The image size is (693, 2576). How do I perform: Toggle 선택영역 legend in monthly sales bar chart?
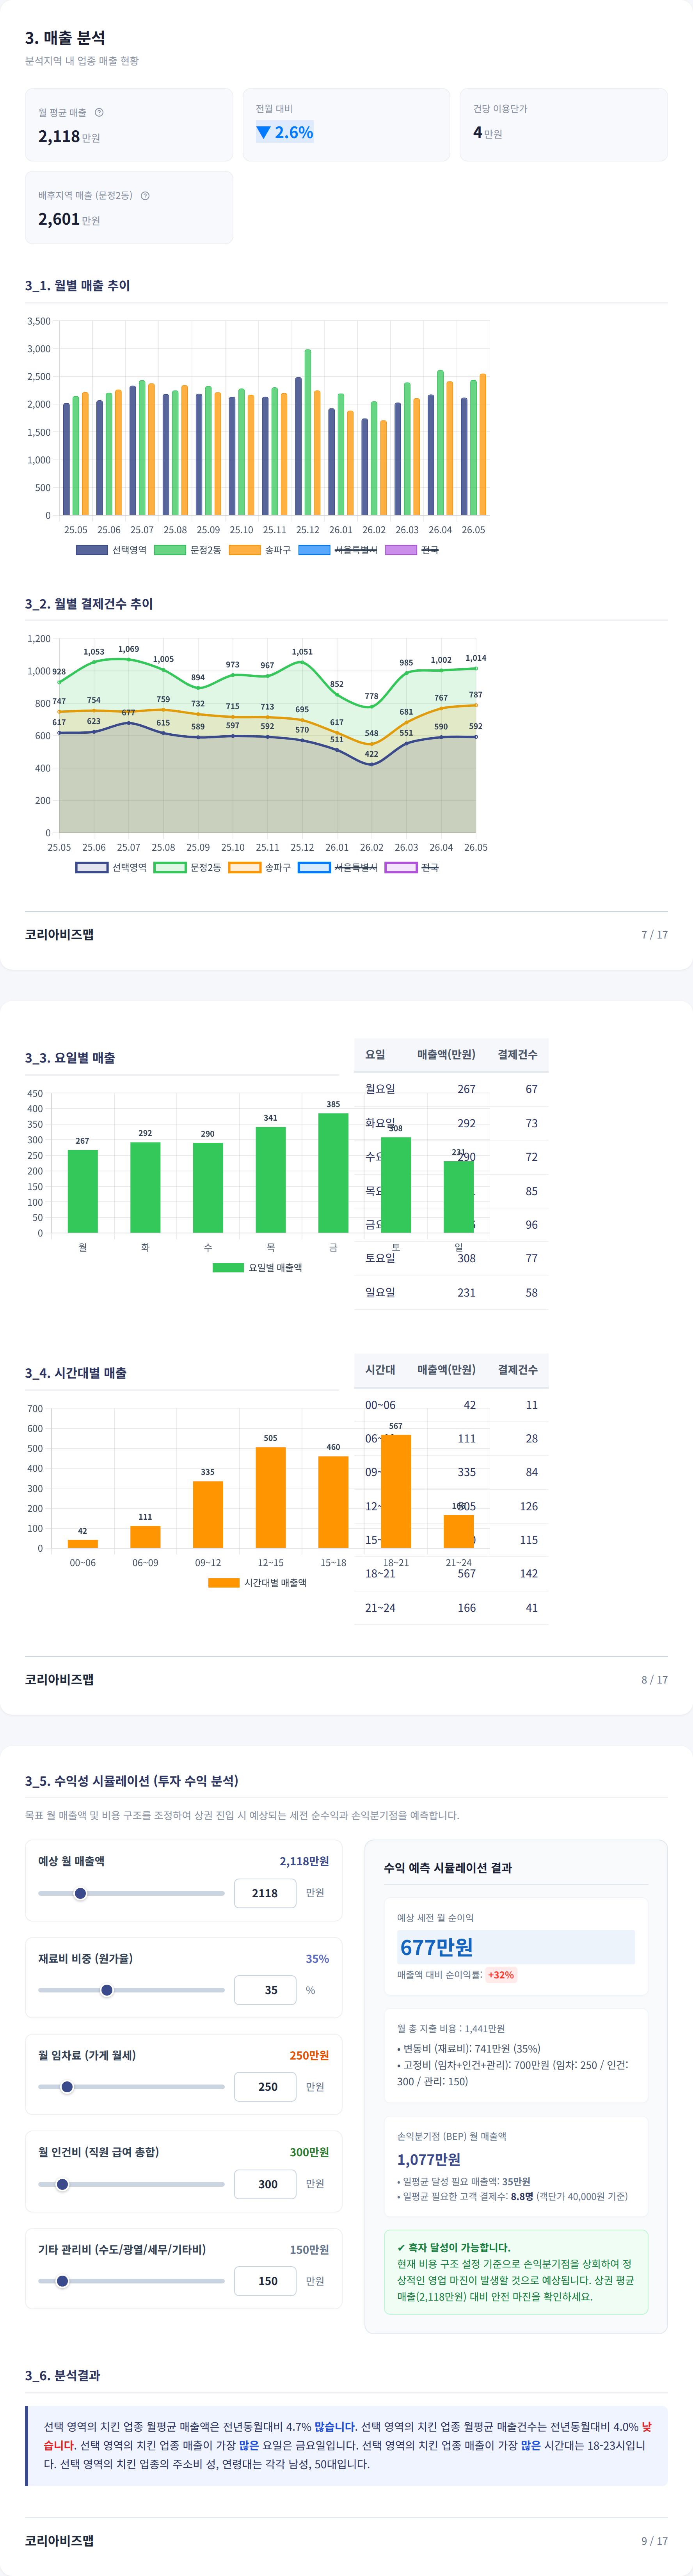[x=111, y=550]
